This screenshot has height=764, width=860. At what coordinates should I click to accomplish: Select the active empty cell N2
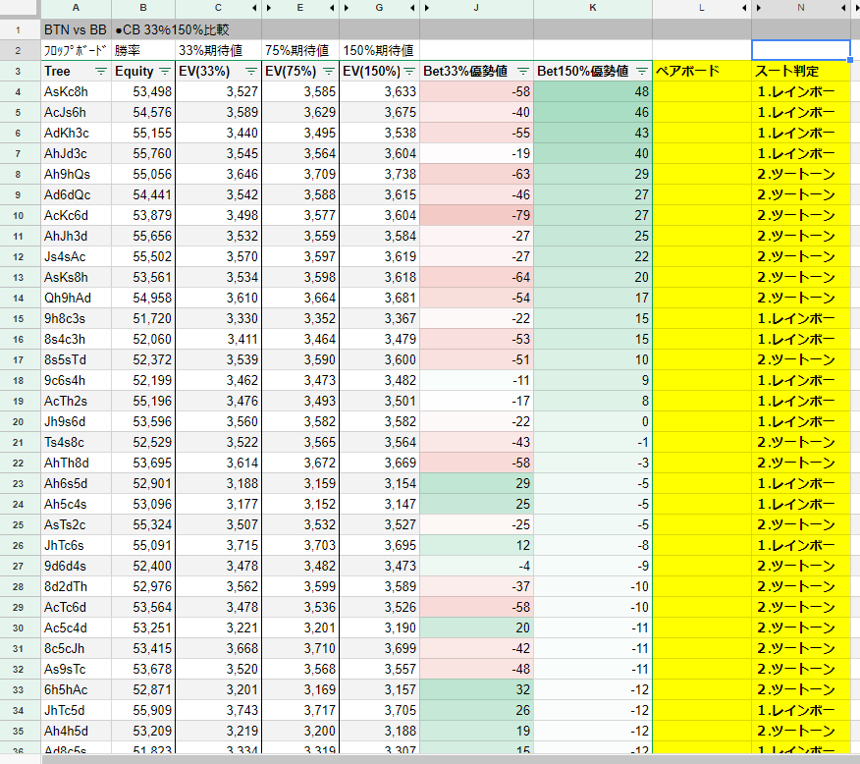[801, 50]
